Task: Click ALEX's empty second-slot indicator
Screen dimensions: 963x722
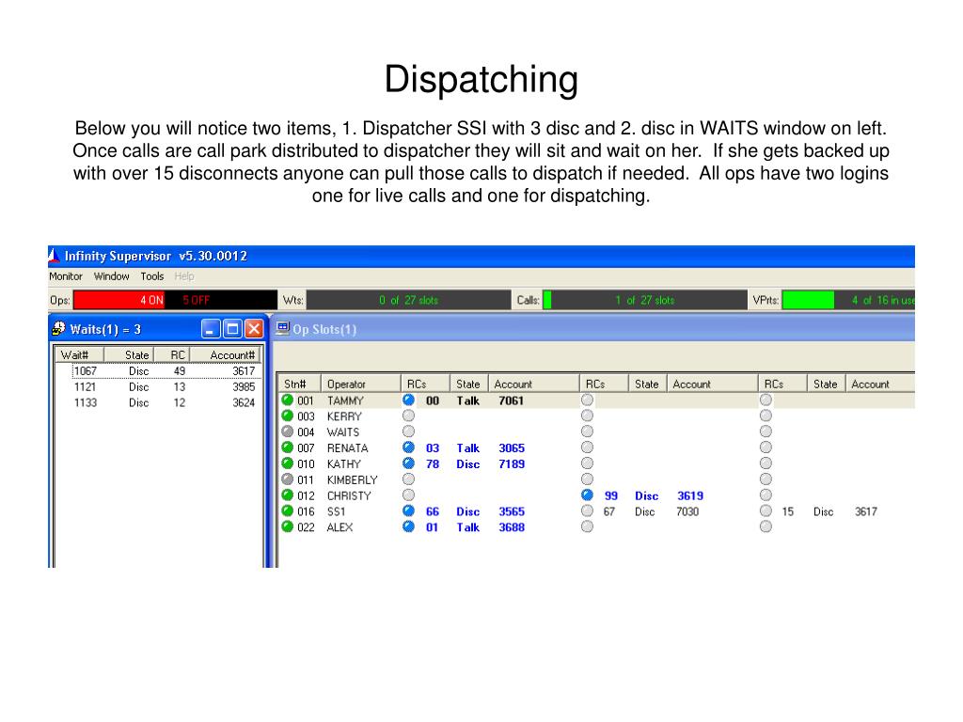Action: [x=587, y=526]
